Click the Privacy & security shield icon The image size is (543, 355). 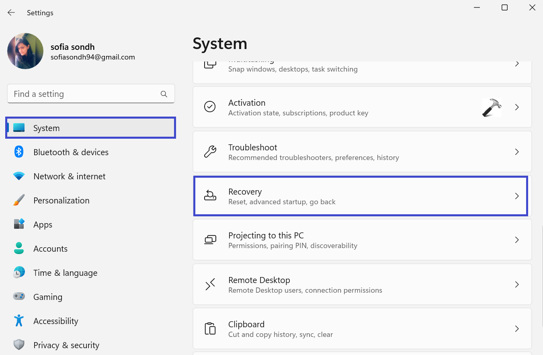(x=19, y=345)
